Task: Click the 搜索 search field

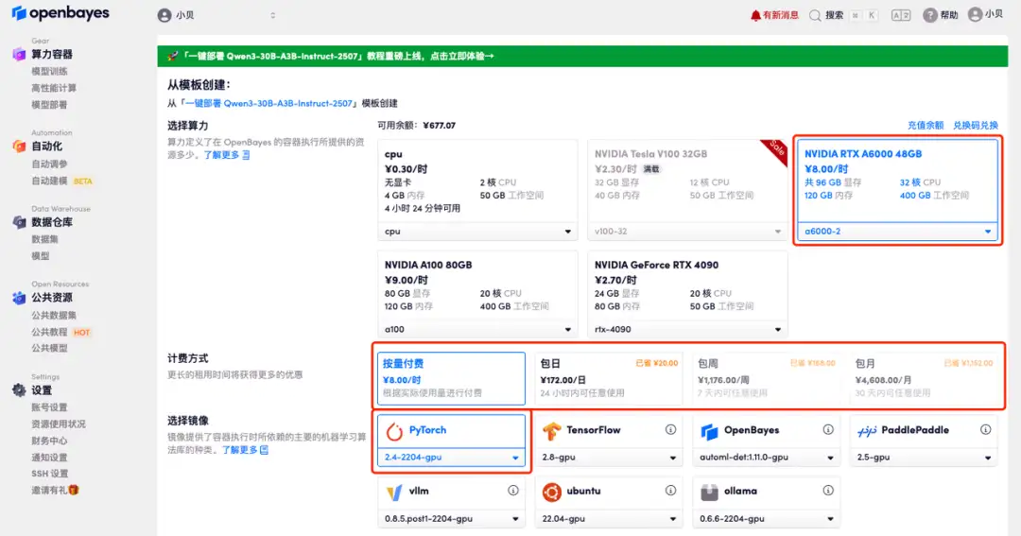Action: pos(843,15)
